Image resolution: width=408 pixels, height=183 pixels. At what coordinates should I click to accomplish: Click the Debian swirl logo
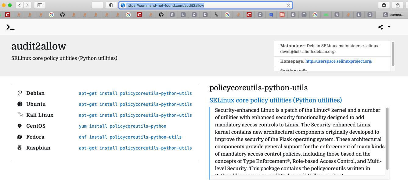[20, 93]
